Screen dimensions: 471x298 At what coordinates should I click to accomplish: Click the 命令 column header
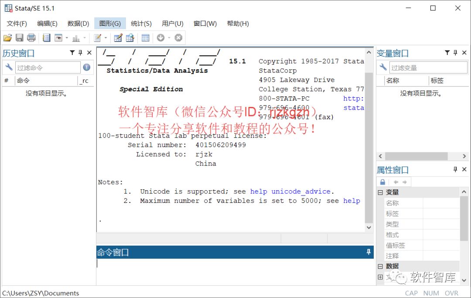point(46,81)
